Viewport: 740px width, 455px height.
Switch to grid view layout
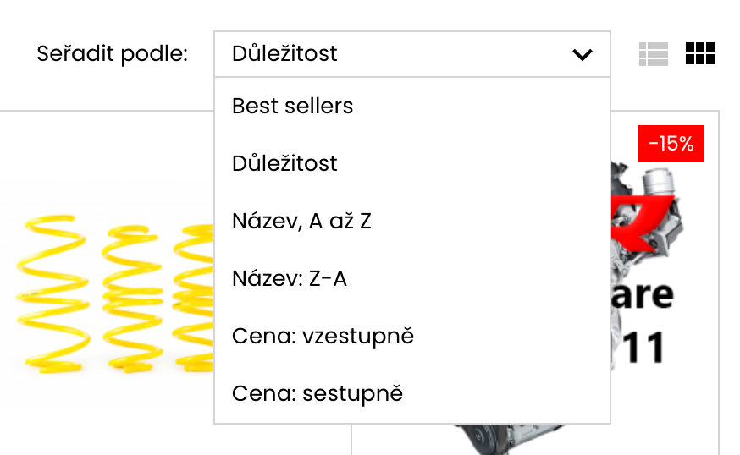point(700,54)
